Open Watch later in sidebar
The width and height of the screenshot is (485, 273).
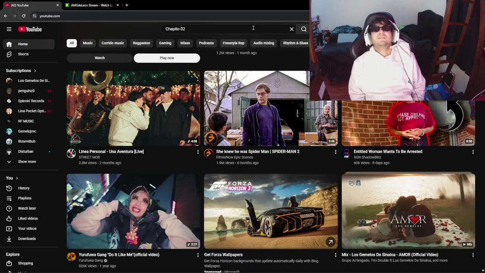(29, 208)
